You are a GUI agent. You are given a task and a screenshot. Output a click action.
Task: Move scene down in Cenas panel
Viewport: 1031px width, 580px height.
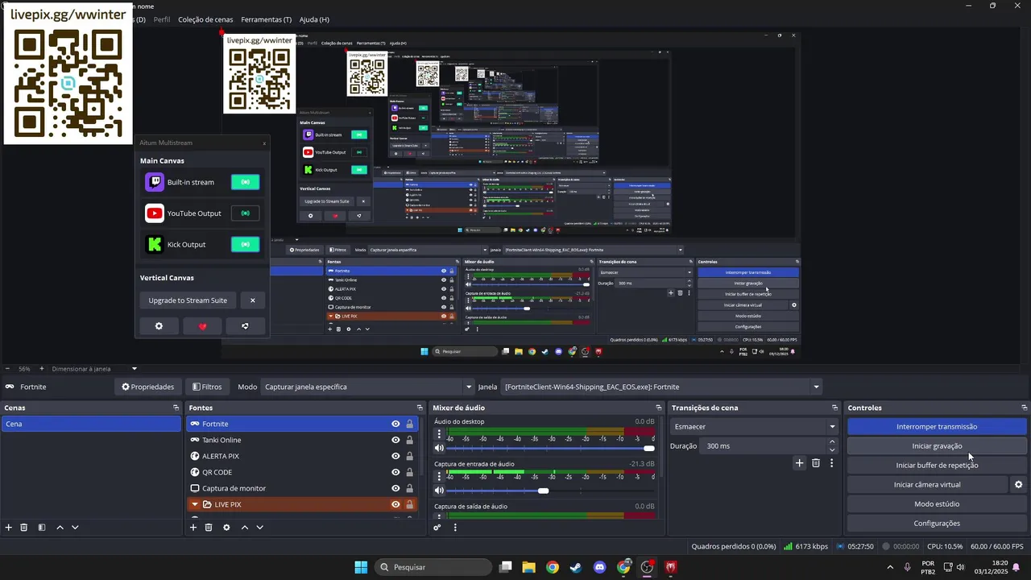coord(75,528)
